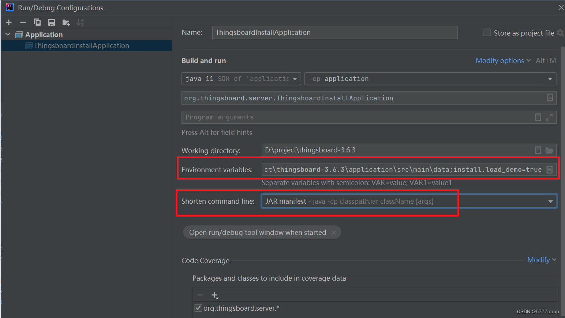Screen dimensions: 565x318
Task: Close the Run/Debug Configurations dialog
Action: point(561,7)
